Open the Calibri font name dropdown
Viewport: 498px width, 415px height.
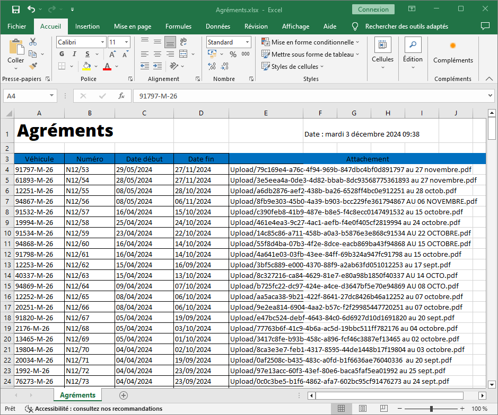[x=102, y=42]
